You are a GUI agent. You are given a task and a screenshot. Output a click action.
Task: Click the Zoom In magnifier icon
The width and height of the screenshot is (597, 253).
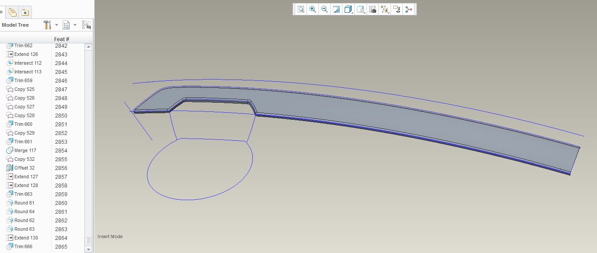(313, 9)
